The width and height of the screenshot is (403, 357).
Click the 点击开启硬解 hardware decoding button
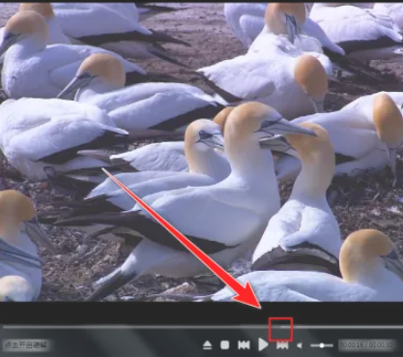27,345
